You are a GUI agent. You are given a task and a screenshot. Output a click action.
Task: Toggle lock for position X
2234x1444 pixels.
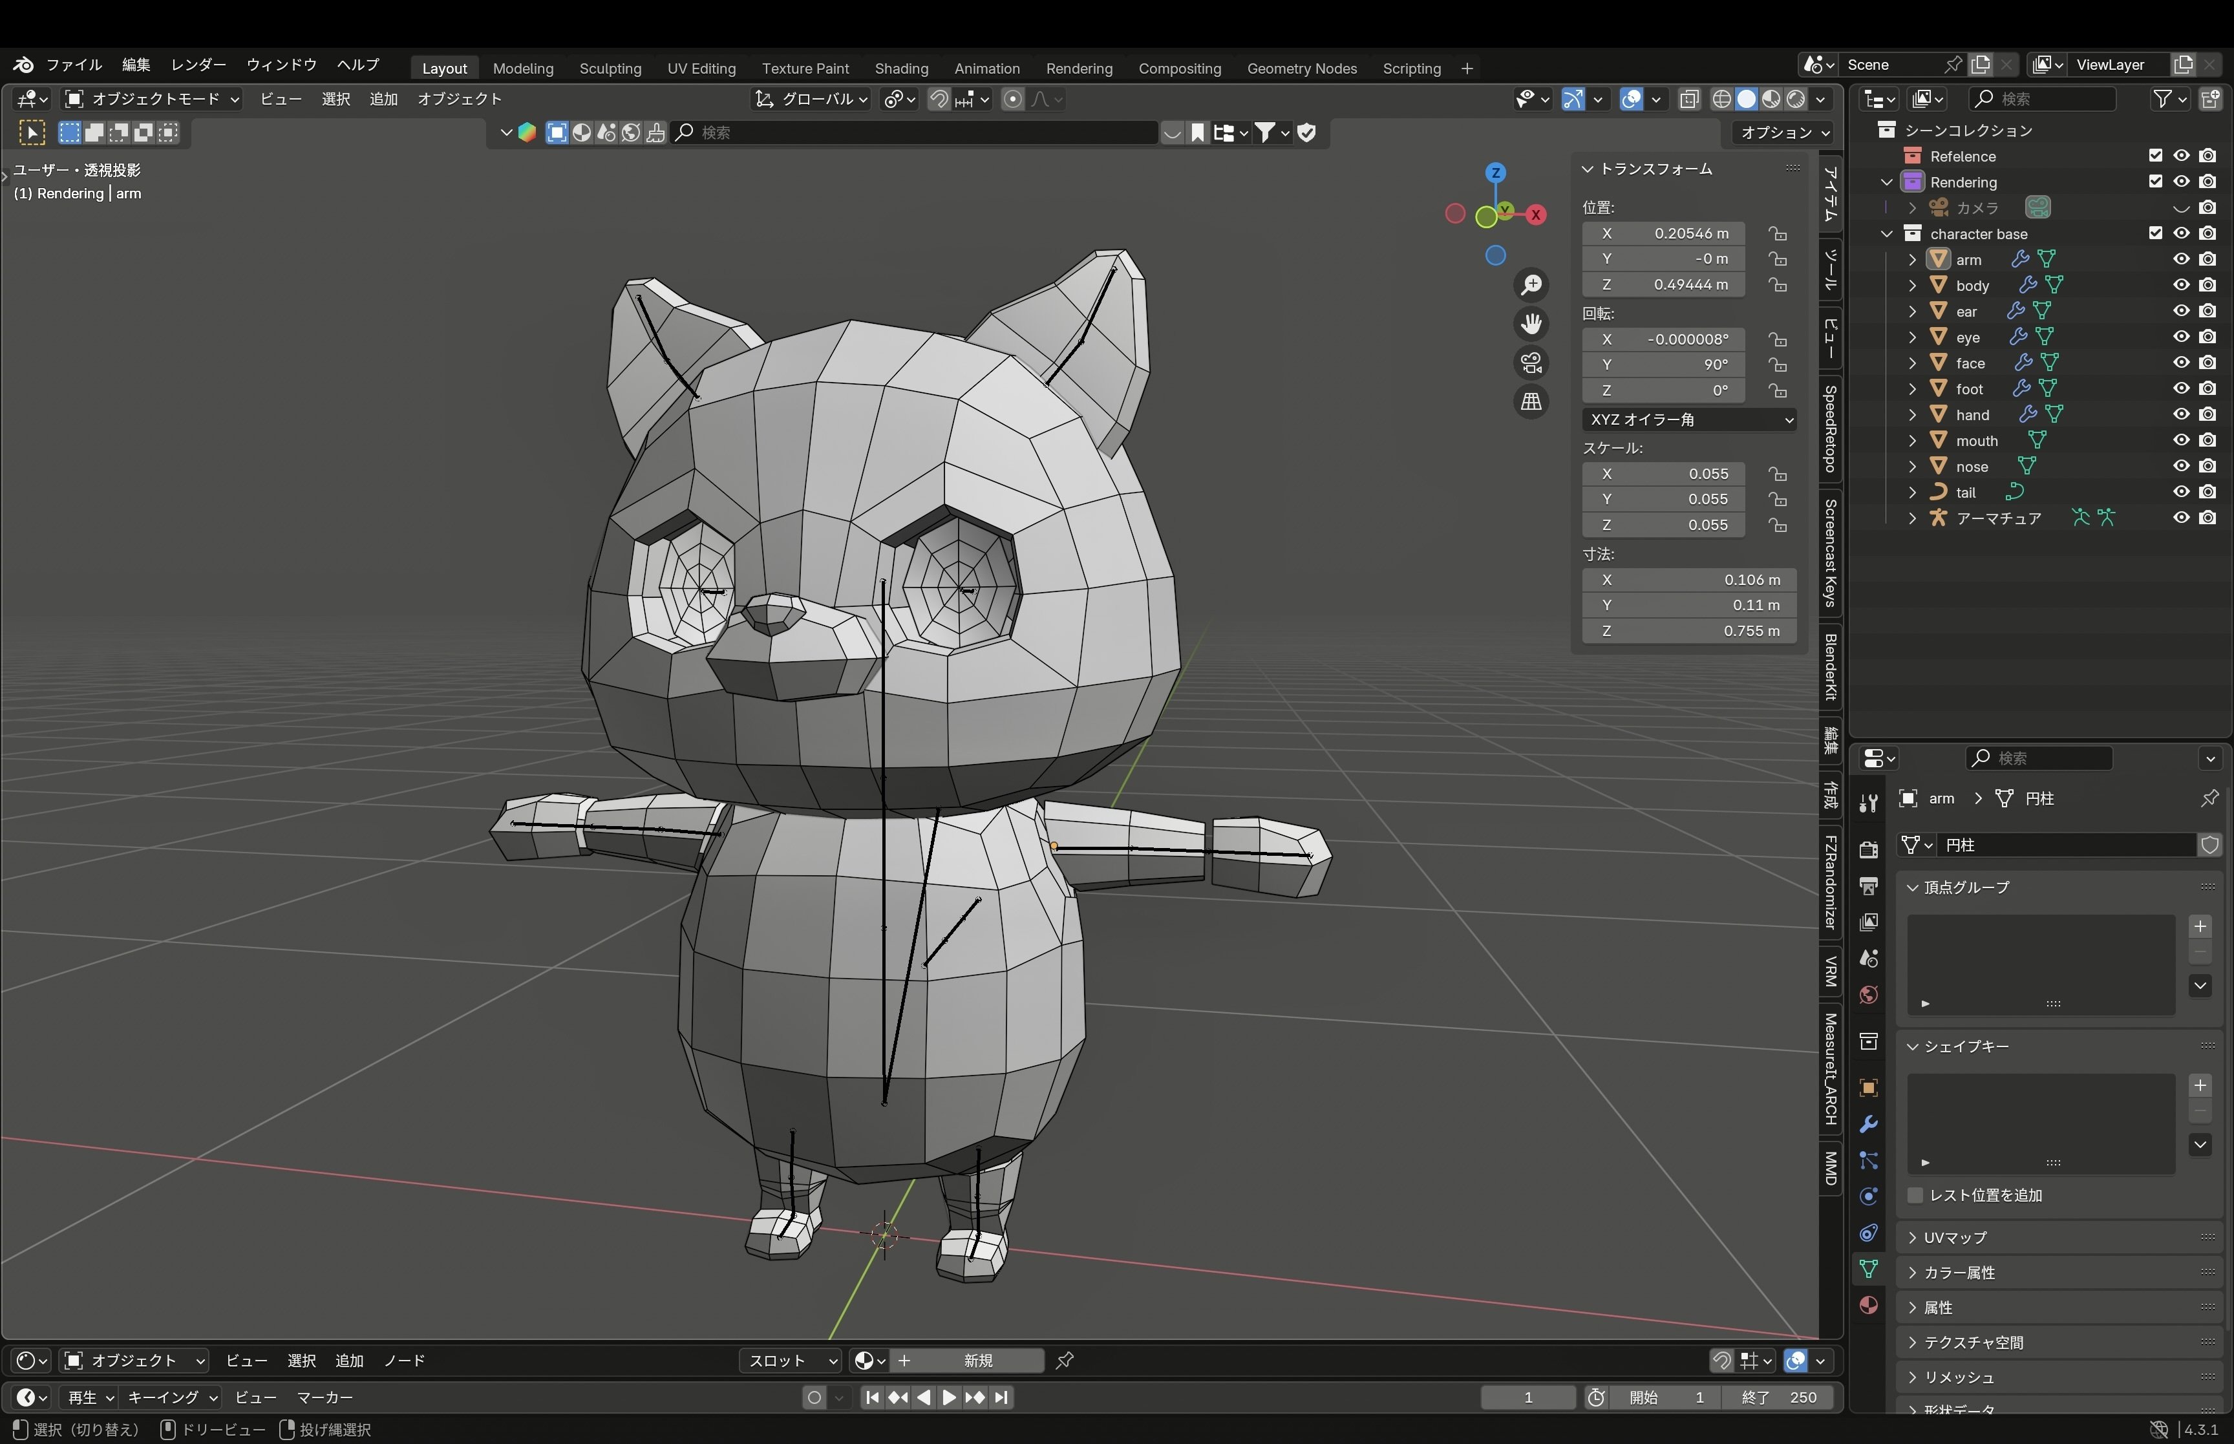point(1778,233)
